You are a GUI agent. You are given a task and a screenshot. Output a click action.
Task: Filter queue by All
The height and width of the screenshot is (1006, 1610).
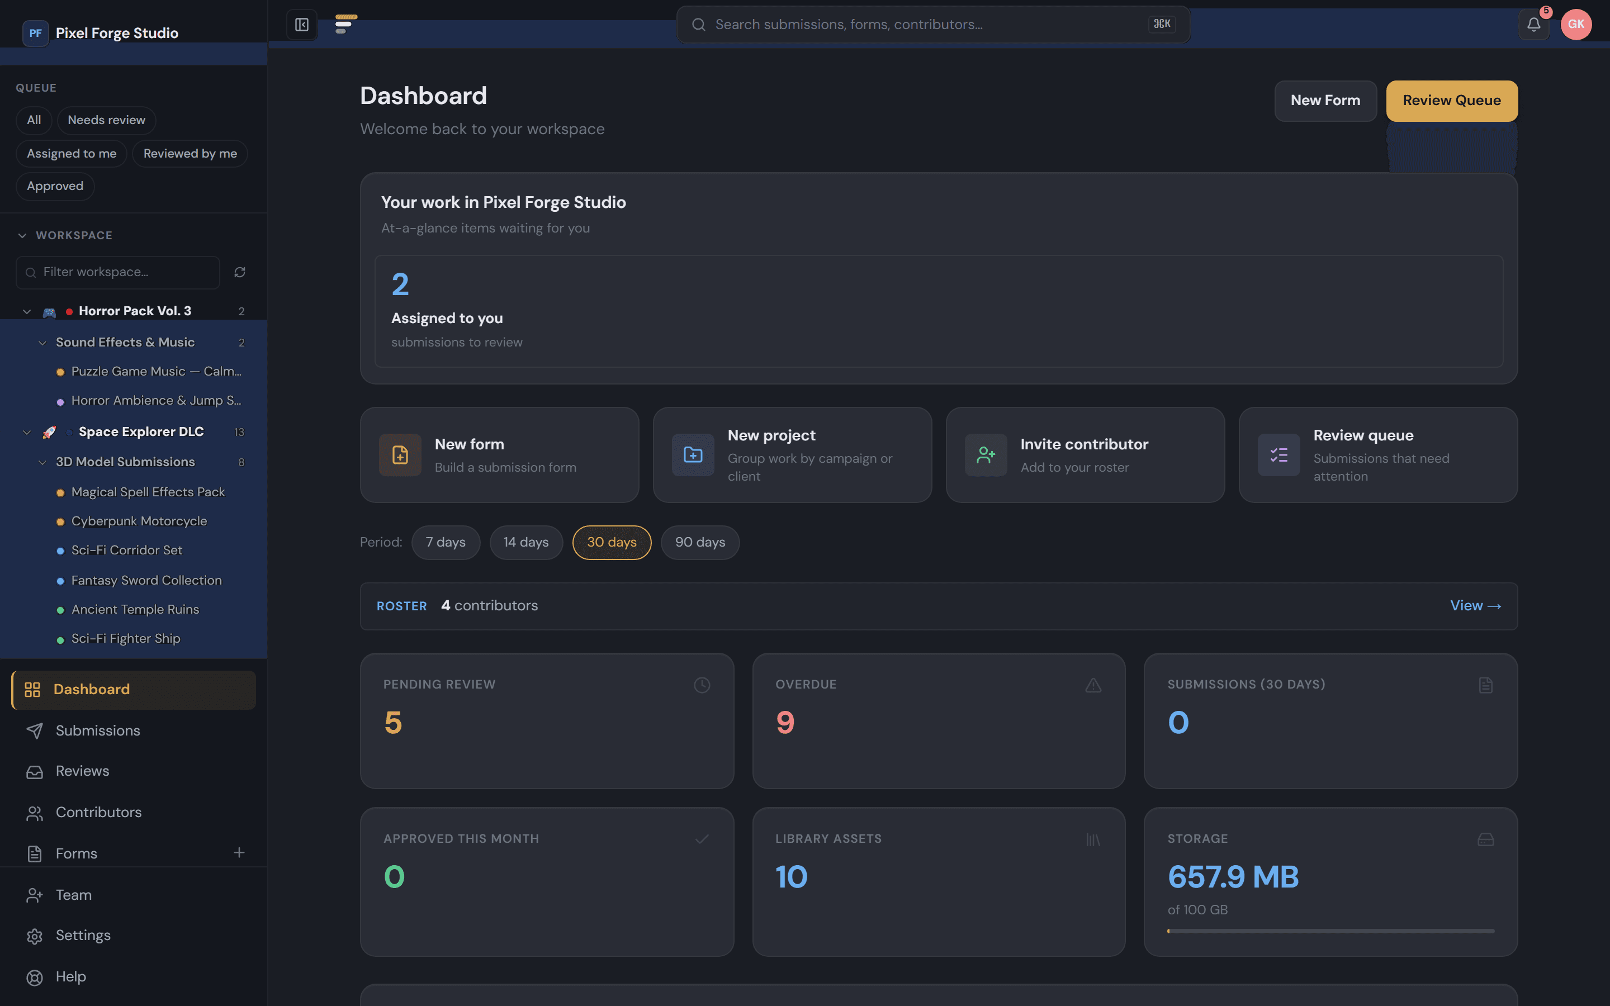point(34,120)
